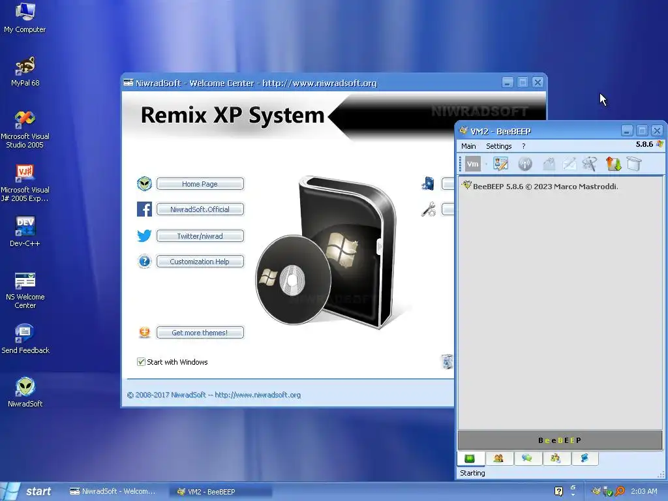Click the Twitter/niwrad button
The image size is (668, 501).
[200, 236]
